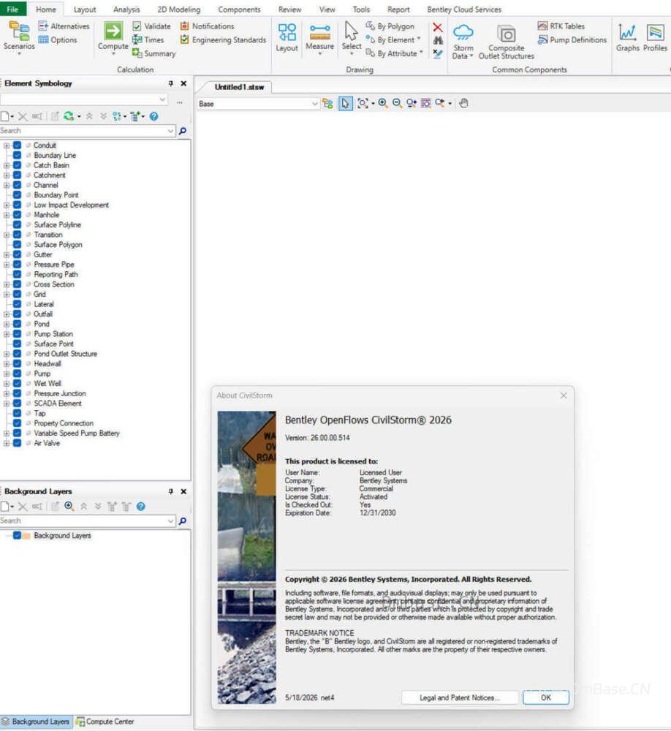Image resolution: width=671 pixels, height=731 pixels.
Task: Select elements By Polygon
Action: [x=390, y=26]
